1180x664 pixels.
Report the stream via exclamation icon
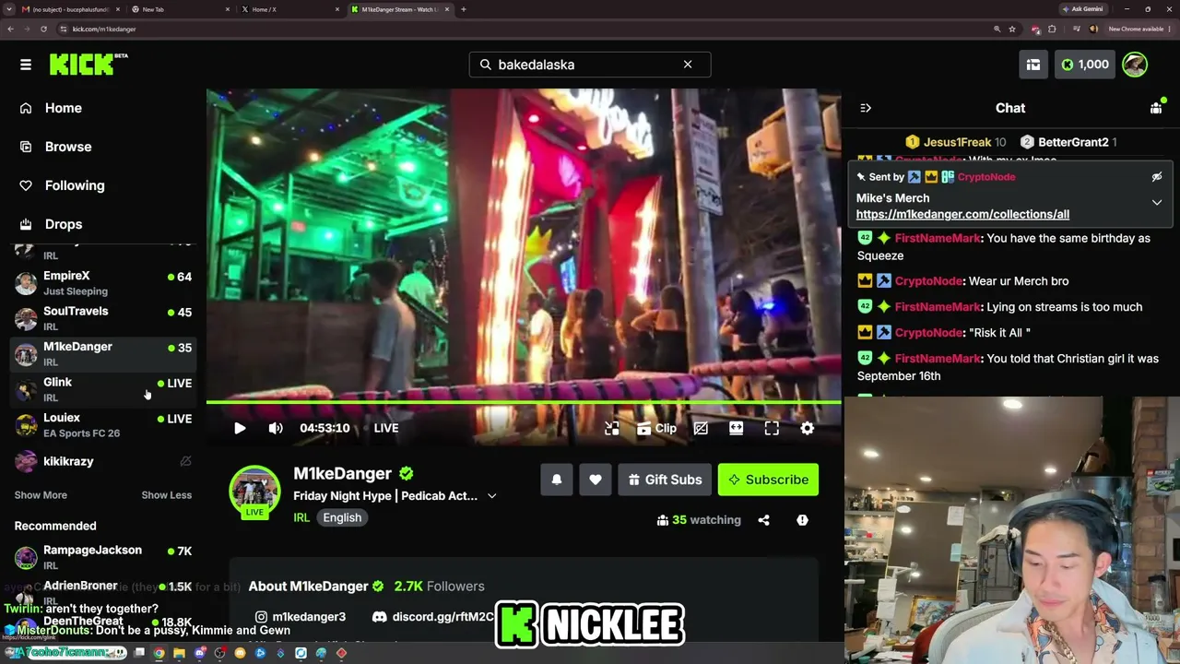coord(802,520)
